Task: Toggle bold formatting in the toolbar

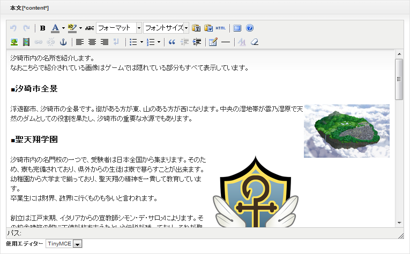Action: pos(43,28)
